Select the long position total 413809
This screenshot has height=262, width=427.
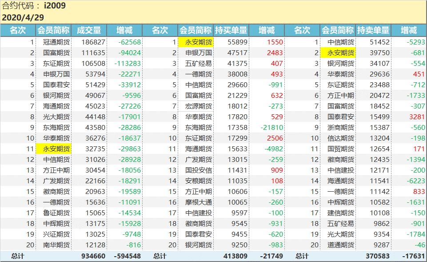tap(236, 256)
